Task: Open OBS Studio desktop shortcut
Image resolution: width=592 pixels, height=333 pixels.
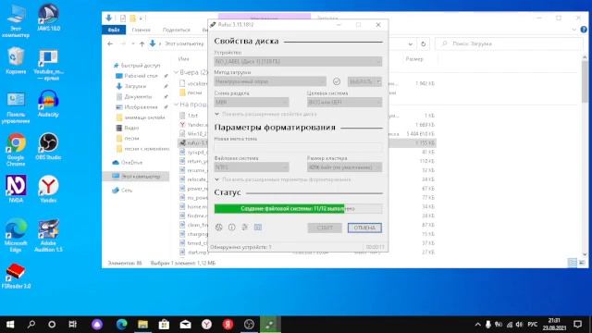Action: (48, 146)
